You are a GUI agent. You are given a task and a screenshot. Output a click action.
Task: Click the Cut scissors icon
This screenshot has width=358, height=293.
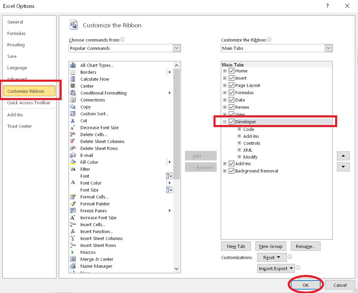(73, 121)
